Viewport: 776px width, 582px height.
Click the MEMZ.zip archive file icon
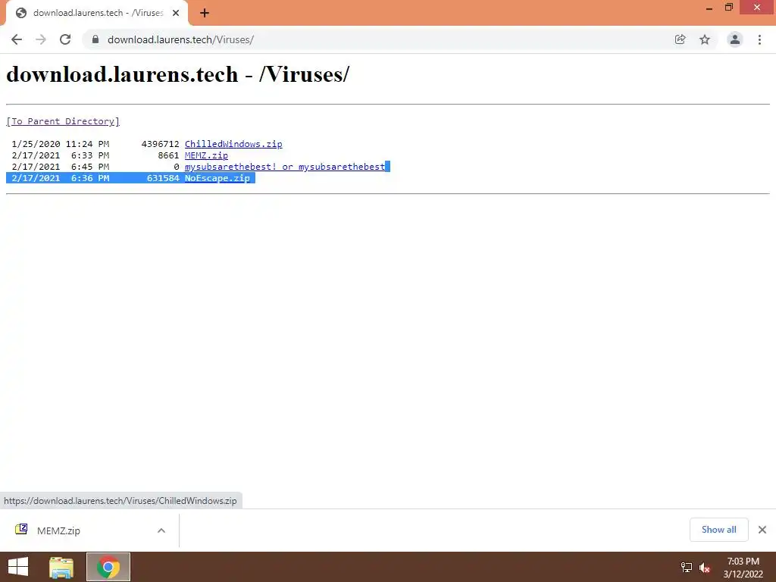point(21,530)
